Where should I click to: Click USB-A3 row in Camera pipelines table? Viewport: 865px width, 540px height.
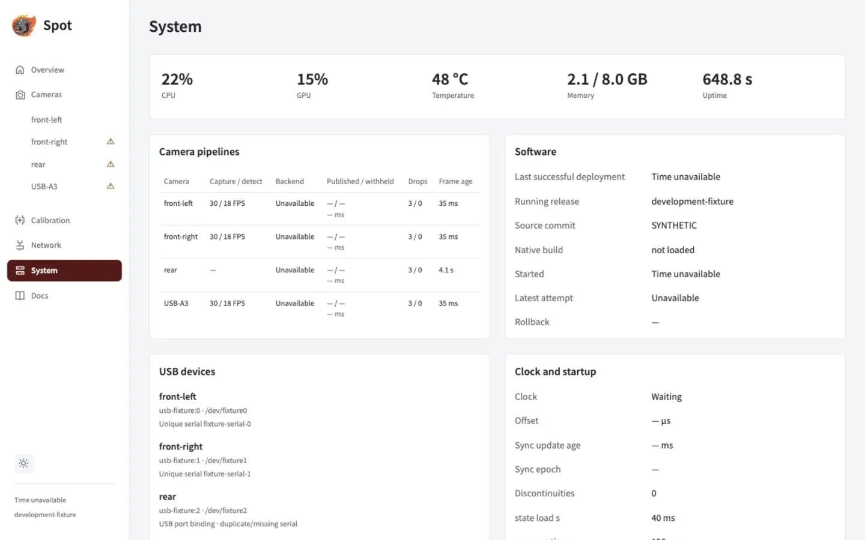[320, 308]
